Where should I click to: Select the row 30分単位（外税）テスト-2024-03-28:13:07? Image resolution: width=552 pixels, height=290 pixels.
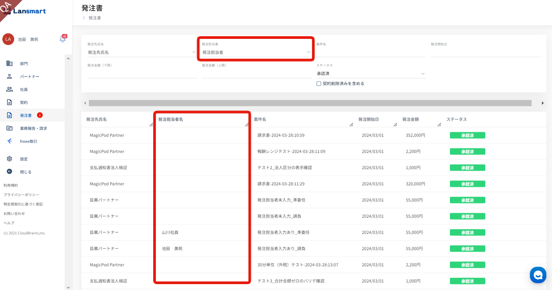314,265
